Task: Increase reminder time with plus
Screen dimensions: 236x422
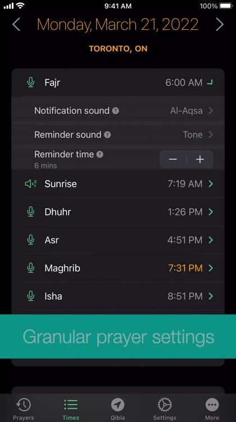Action: 199,160
